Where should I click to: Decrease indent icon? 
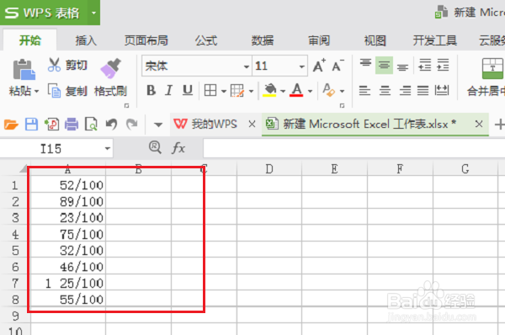point(424,66)
